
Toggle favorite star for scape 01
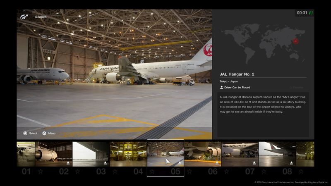pyautogui.click(x=40, y=171)
